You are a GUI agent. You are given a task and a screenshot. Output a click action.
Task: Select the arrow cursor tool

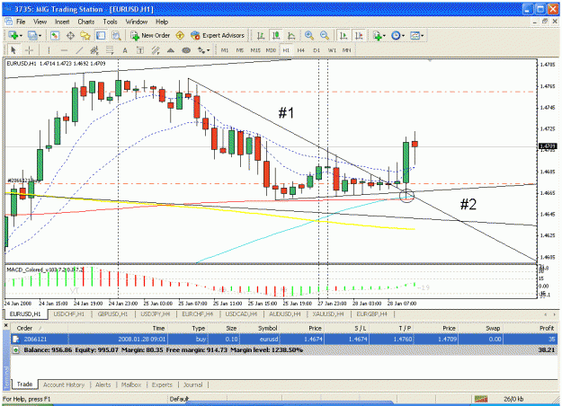coord(13,50)
